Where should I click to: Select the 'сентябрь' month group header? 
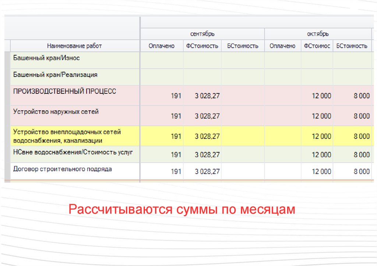coord(202,34)
